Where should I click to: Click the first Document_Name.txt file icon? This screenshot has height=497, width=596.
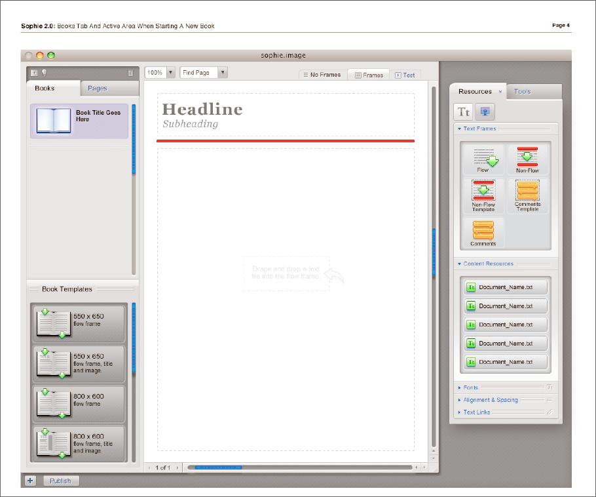tap(471, 287)
